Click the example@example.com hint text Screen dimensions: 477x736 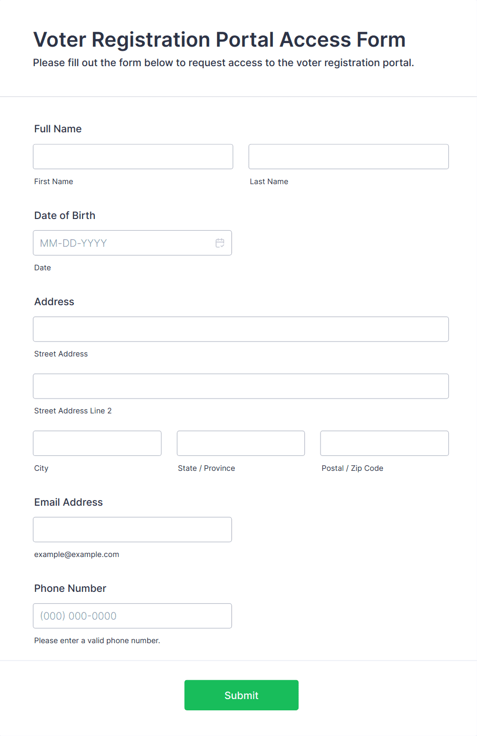76,554
